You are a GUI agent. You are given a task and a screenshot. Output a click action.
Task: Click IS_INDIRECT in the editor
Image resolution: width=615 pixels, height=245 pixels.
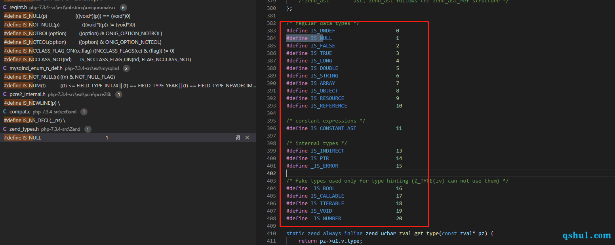point(327,151)
